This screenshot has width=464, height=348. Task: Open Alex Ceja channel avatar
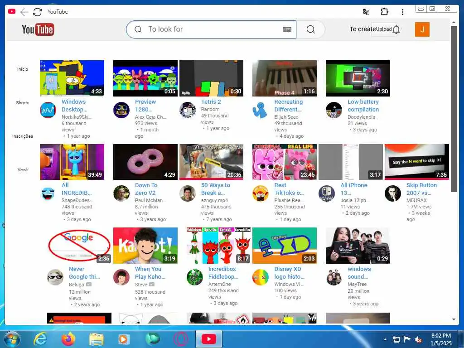pos(121,110)
